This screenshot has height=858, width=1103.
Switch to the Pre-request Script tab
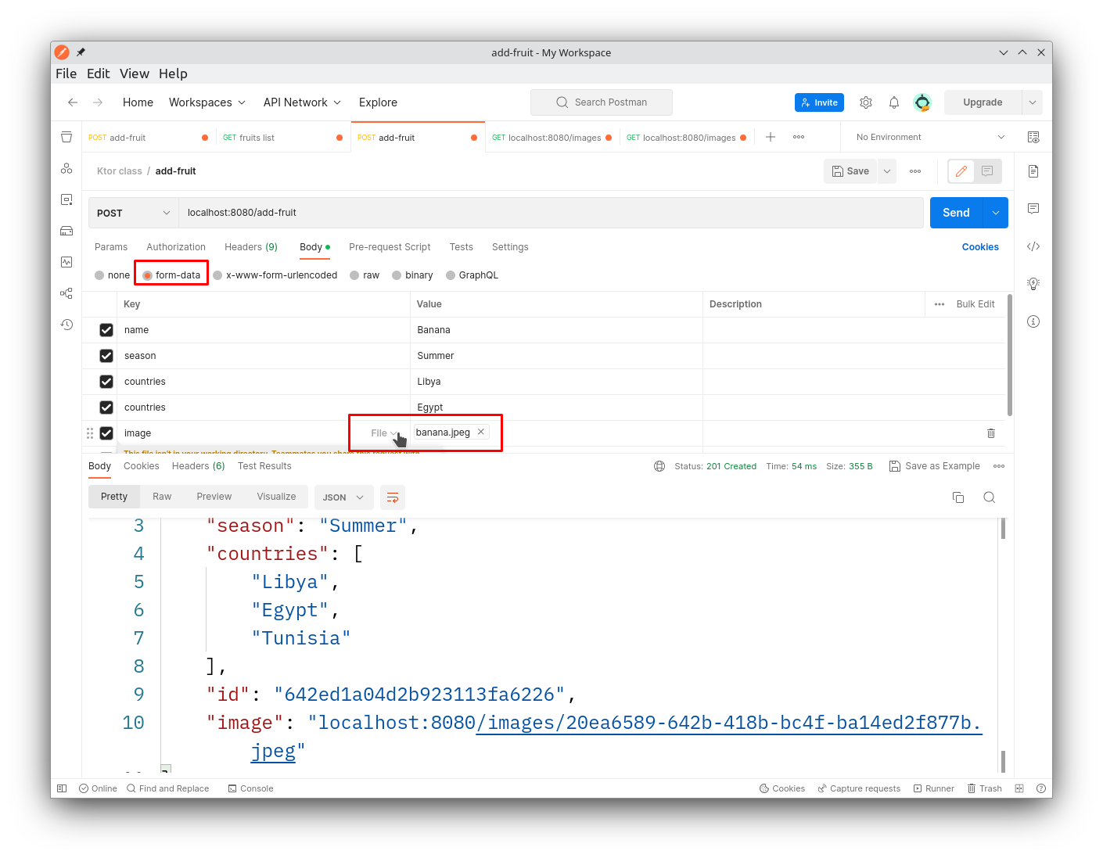(x=390, y=247)
